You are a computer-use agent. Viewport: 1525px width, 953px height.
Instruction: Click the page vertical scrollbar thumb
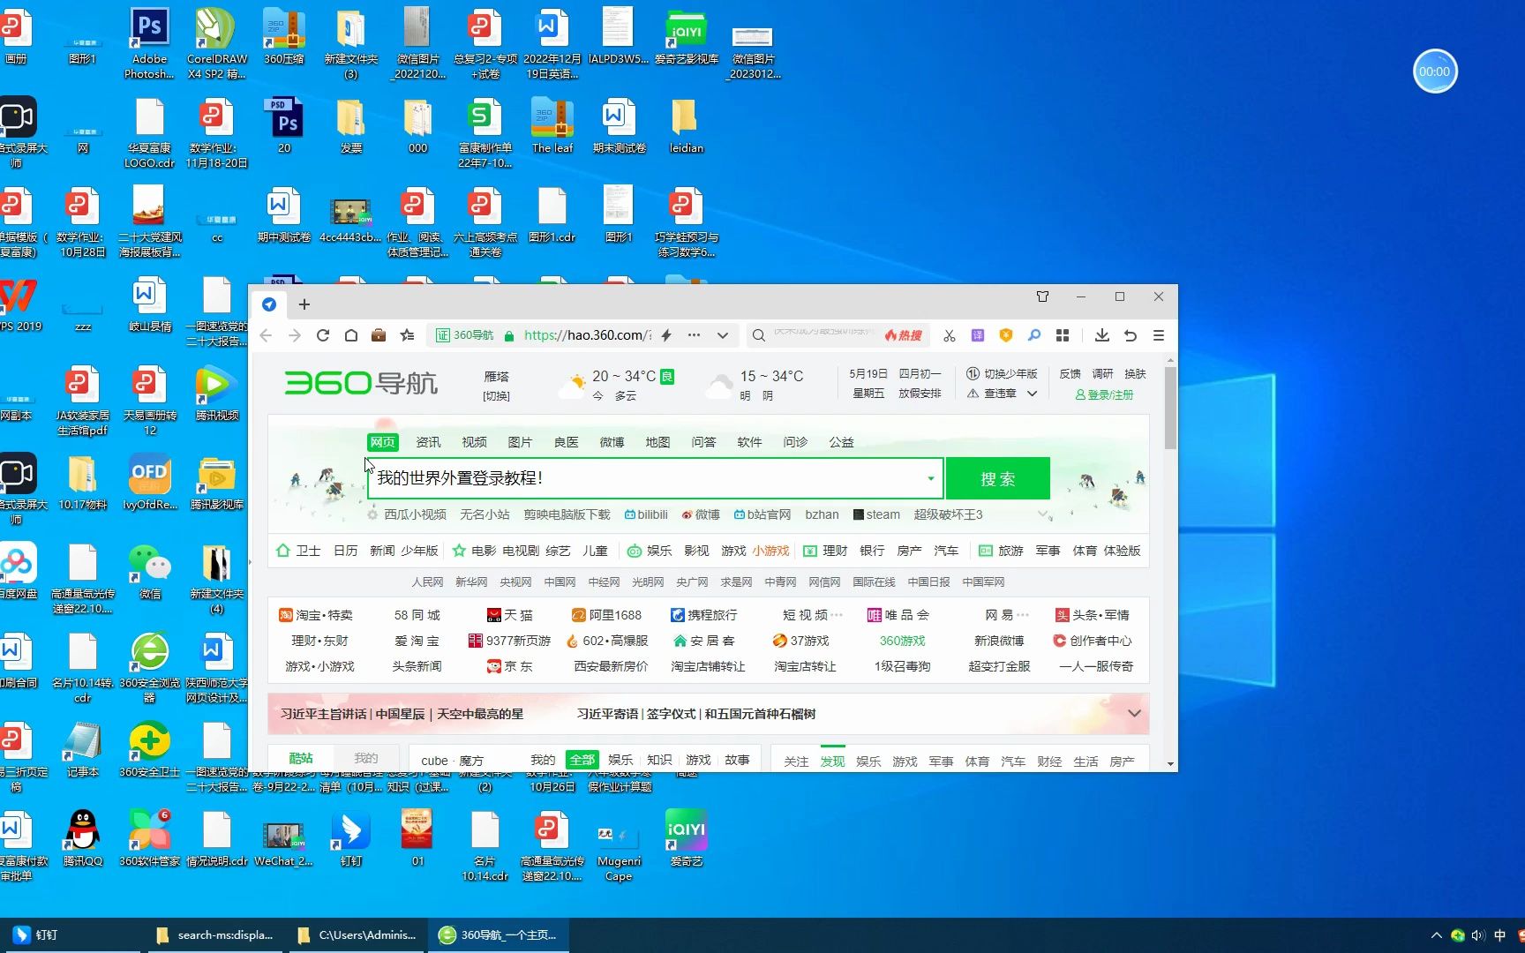pos(1170,408)
